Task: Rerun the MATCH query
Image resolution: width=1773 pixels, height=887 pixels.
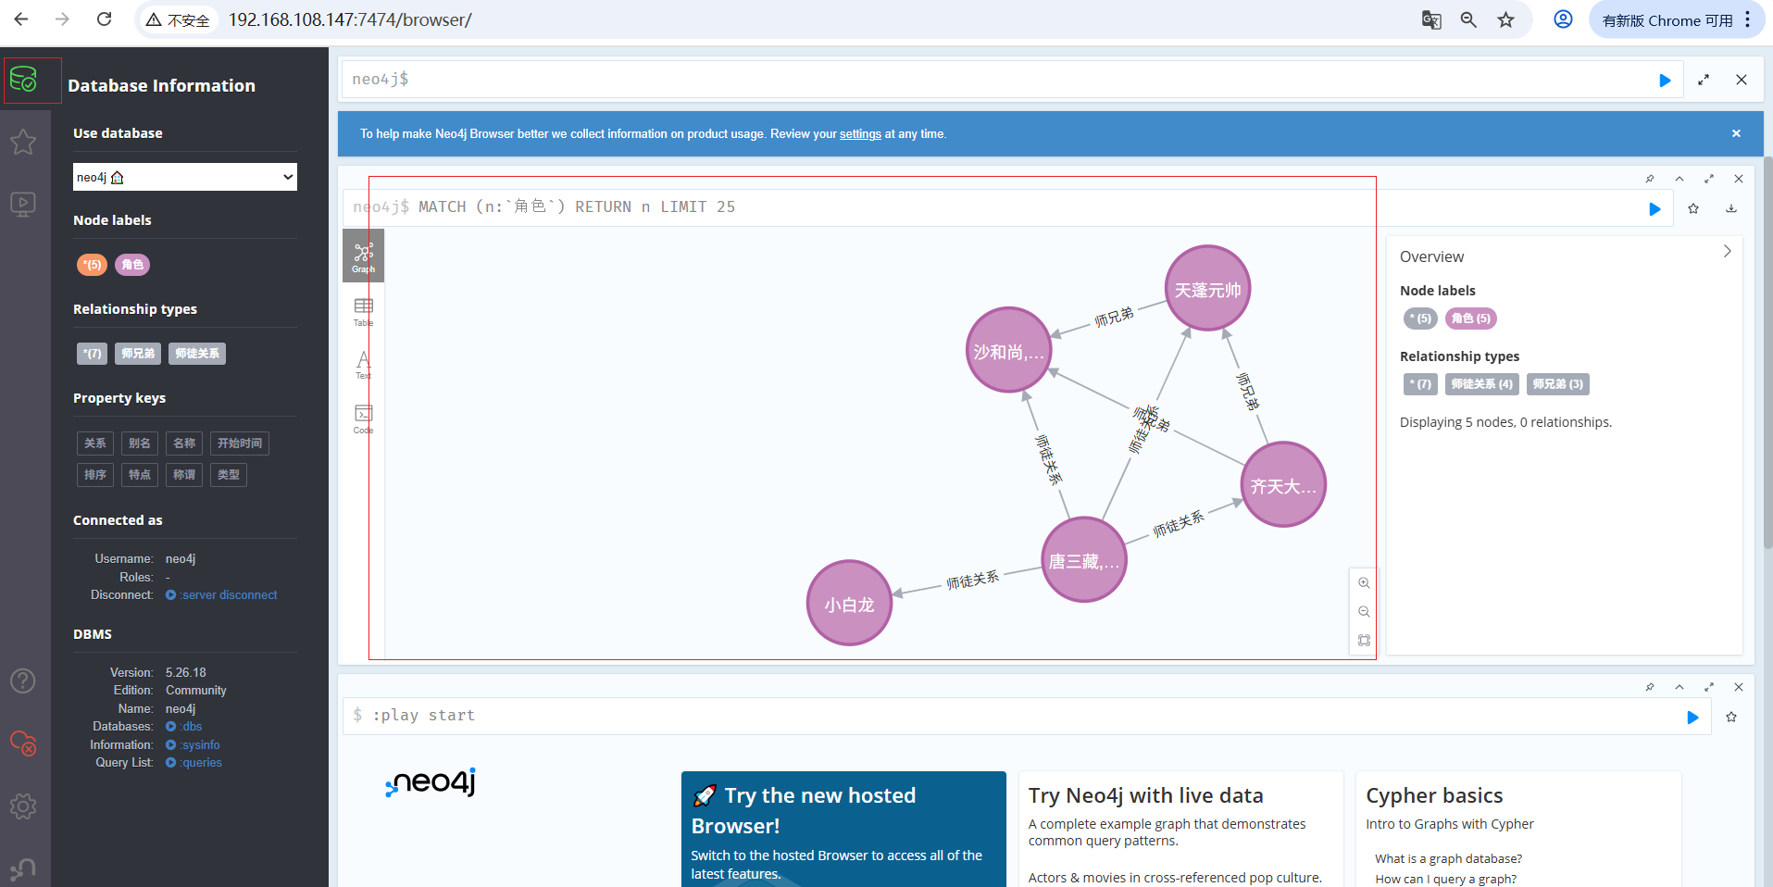Action: pyautogui.click(x=1654, y=209)
